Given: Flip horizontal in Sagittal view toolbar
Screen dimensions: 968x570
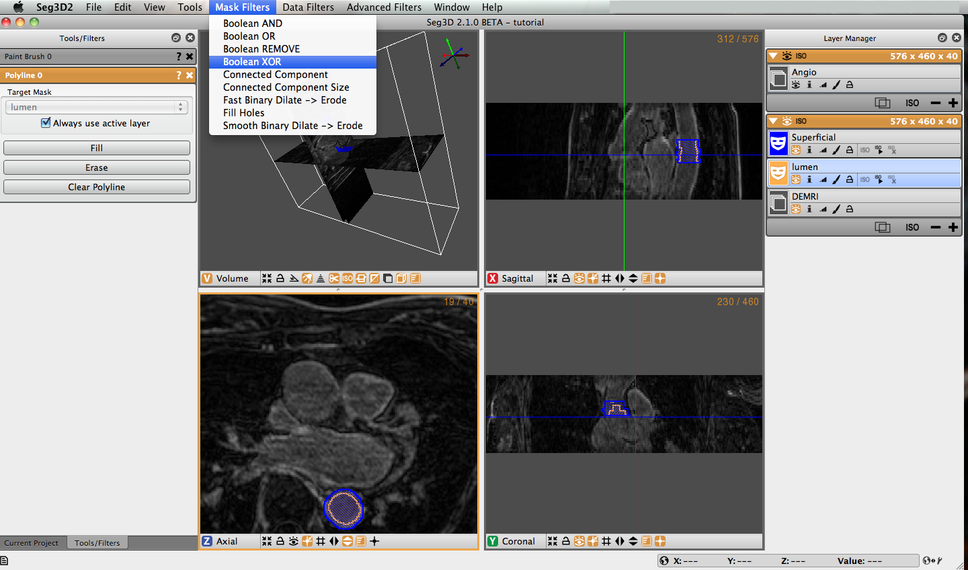Looking at the screenshot, I should (x=620, y=278).
